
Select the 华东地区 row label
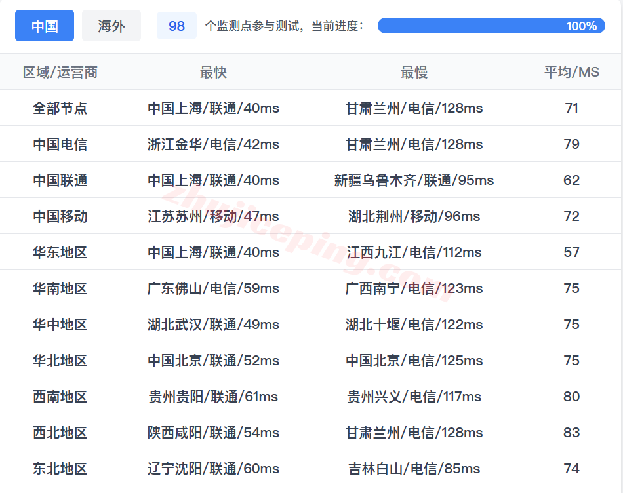pos(60,252)
